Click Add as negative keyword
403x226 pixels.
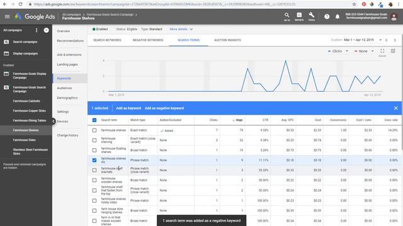164,108
